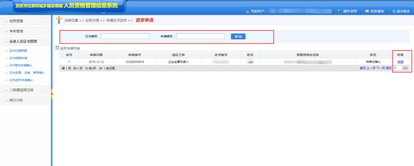Collapse sidebar using the yellow splitter arrow

click(51, 92)
